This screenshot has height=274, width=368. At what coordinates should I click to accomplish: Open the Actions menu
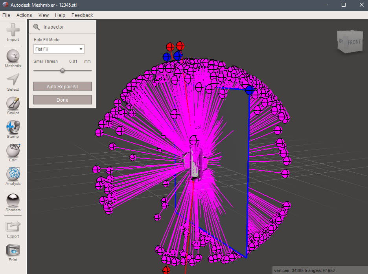[x=24, y=15]
